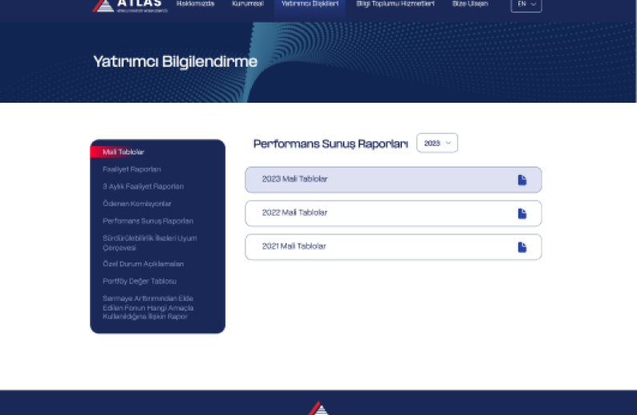Go to Ödenen Komisyonlar section
Viewport: 637px width, 415px height.
pyautogui.click(x=136, y=204)
